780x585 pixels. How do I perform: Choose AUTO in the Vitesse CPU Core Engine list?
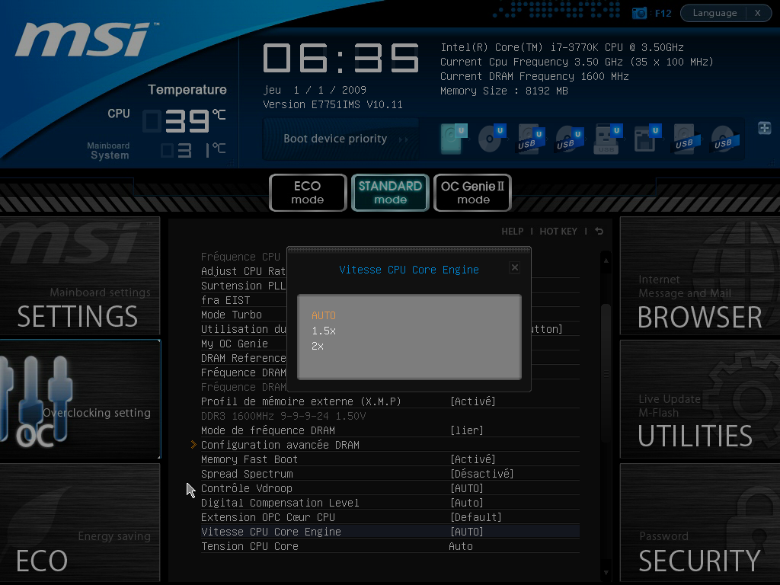click(324, 315)
